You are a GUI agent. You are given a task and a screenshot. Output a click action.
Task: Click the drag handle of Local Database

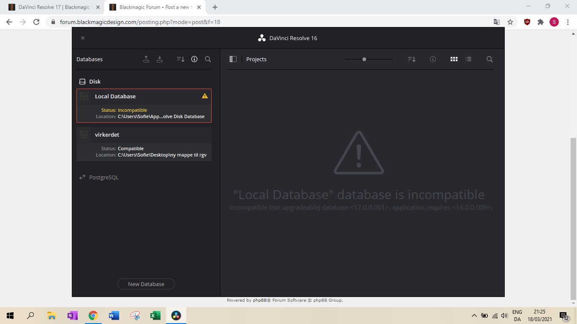84,96
